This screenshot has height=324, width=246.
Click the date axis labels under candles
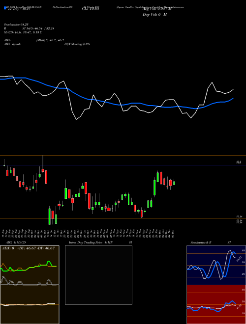[89, 233]
